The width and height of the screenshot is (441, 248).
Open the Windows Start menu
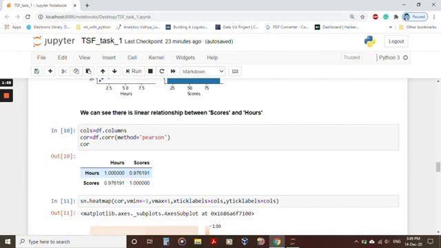[8, 242]
